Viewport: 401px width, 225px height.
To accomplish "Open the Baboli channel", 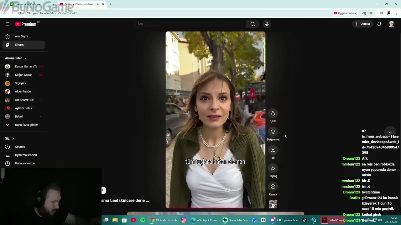I will [x=24, y=117].
